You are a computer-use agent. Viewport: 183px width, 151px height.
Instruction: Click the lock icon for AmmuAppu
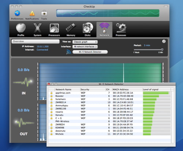[x=52, y=105]
